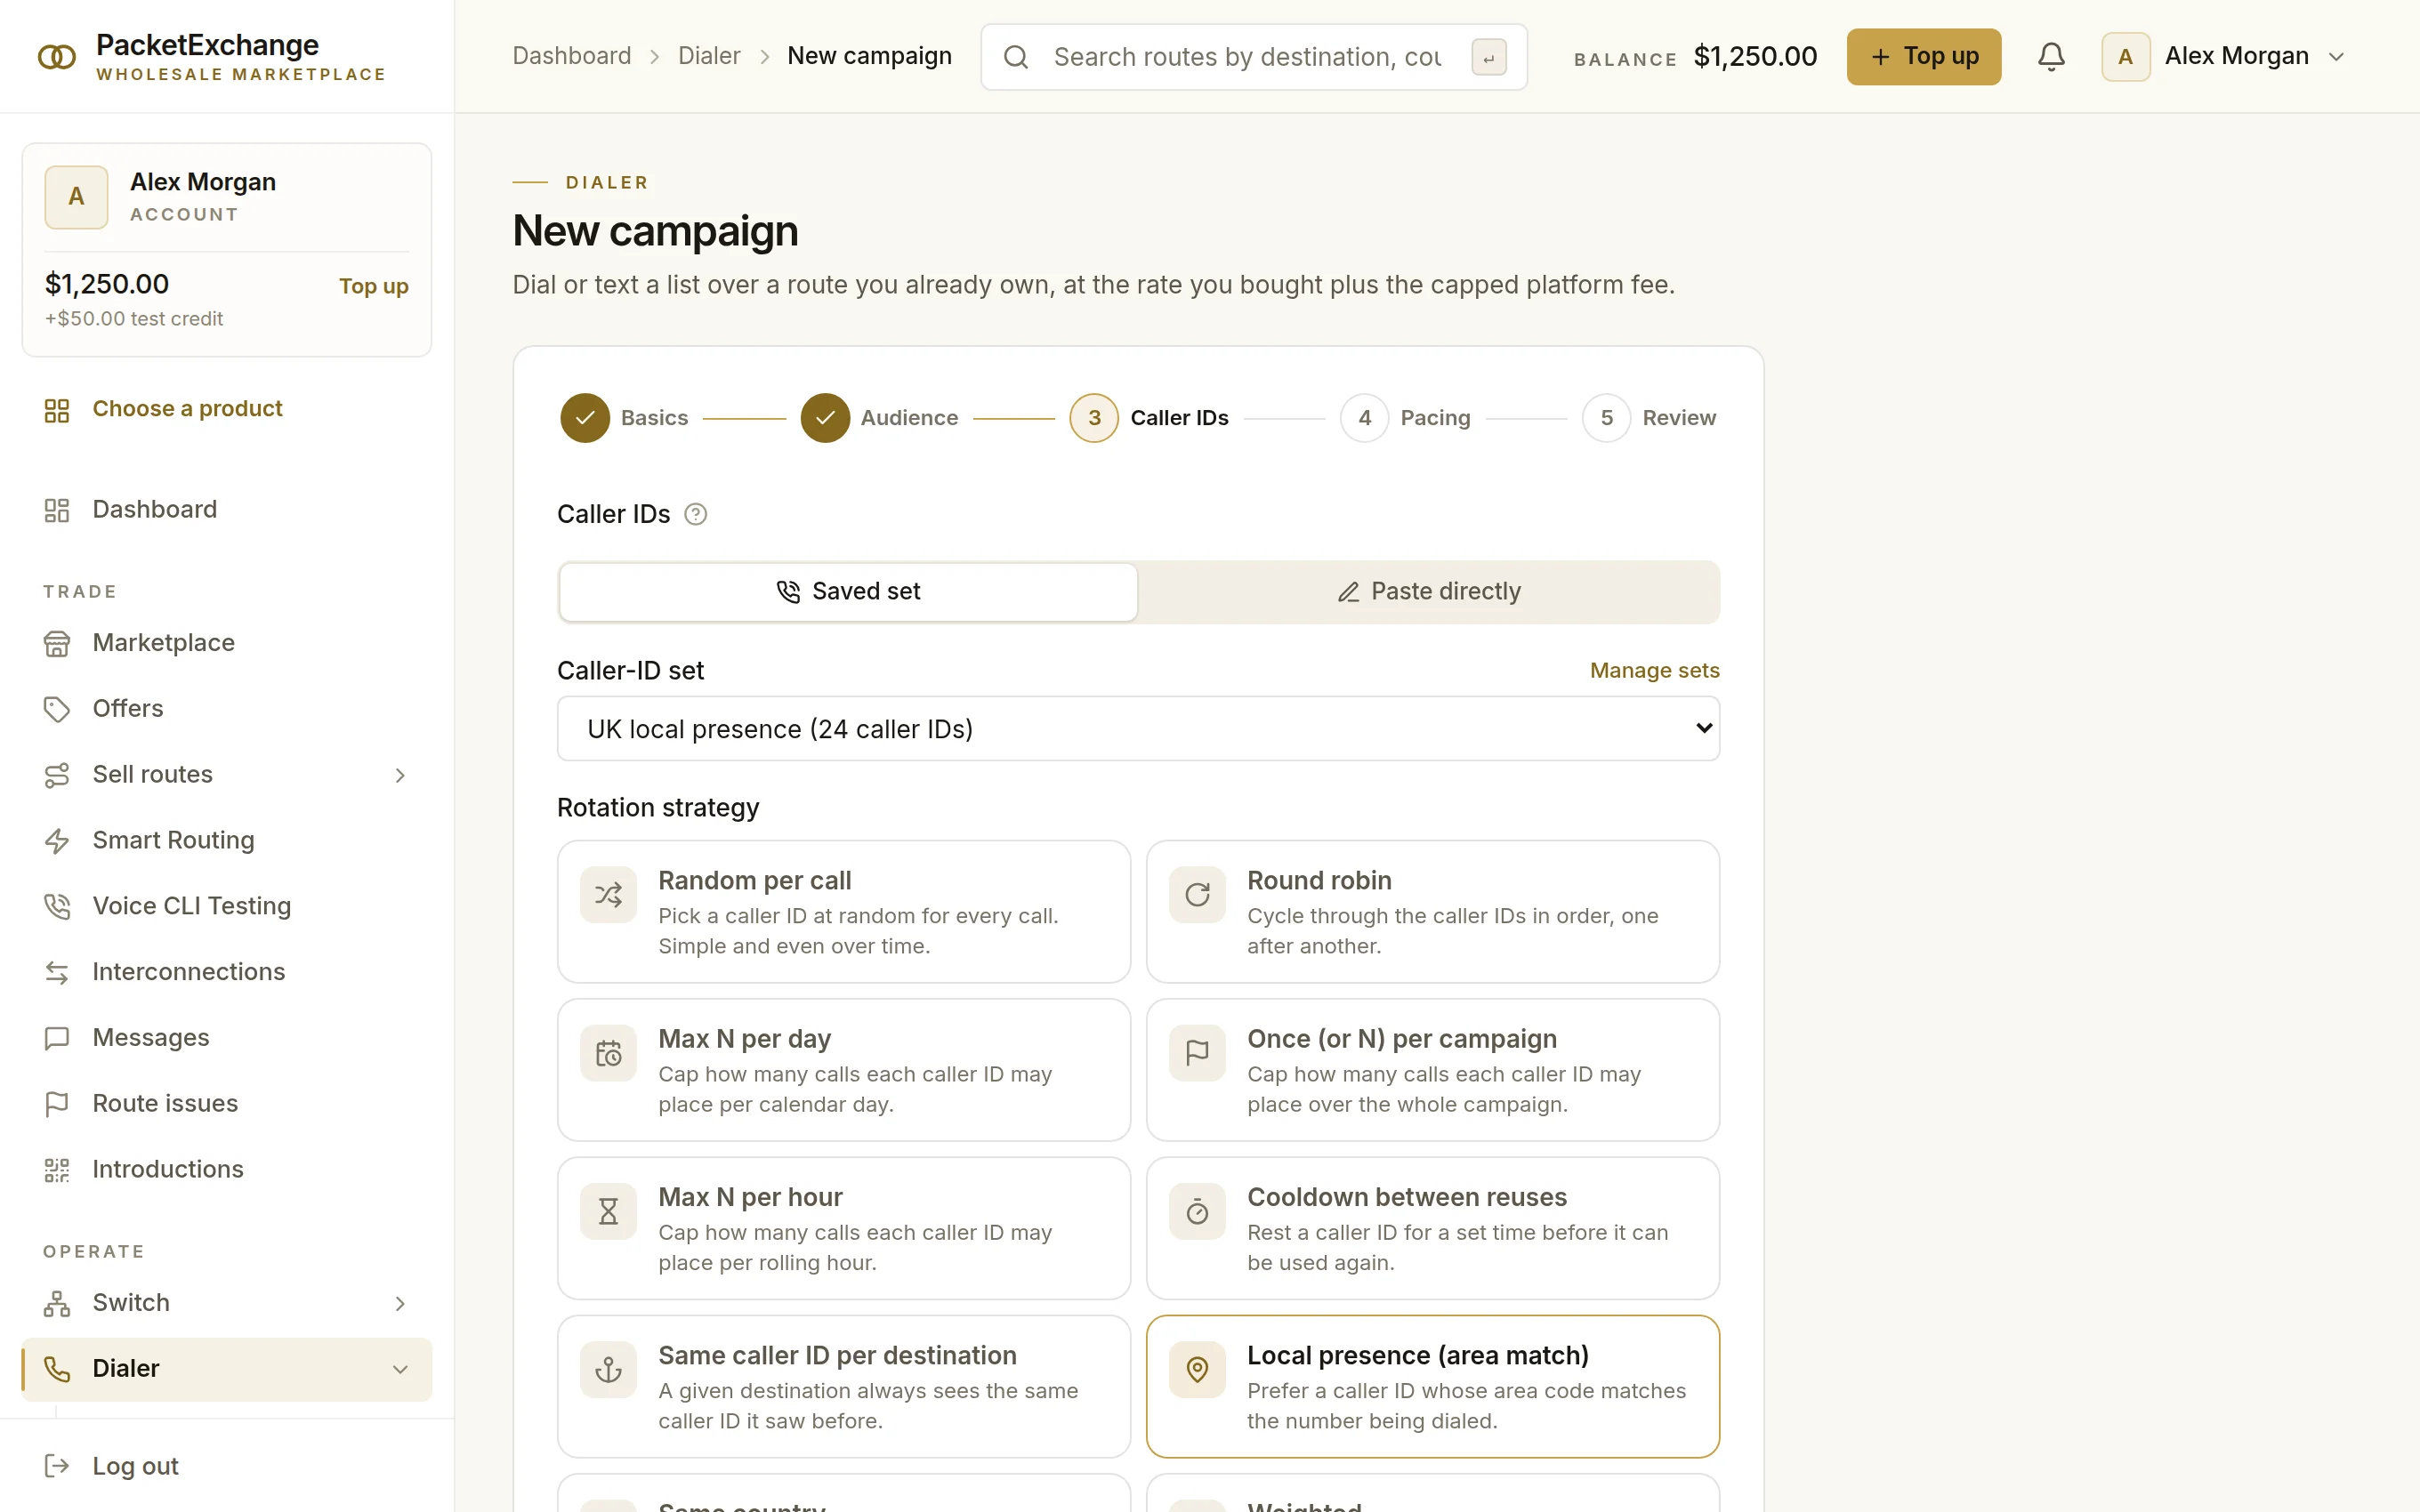Image resolution: width=2420 pixels, height=1512 pixels.
Task: Click Choose a product grid icon
Action: [57, 410]
